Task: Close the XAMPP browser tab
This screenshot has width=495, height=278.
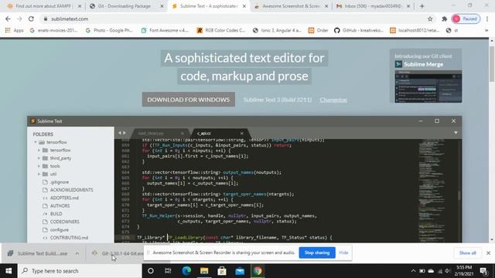Action: 80,6
